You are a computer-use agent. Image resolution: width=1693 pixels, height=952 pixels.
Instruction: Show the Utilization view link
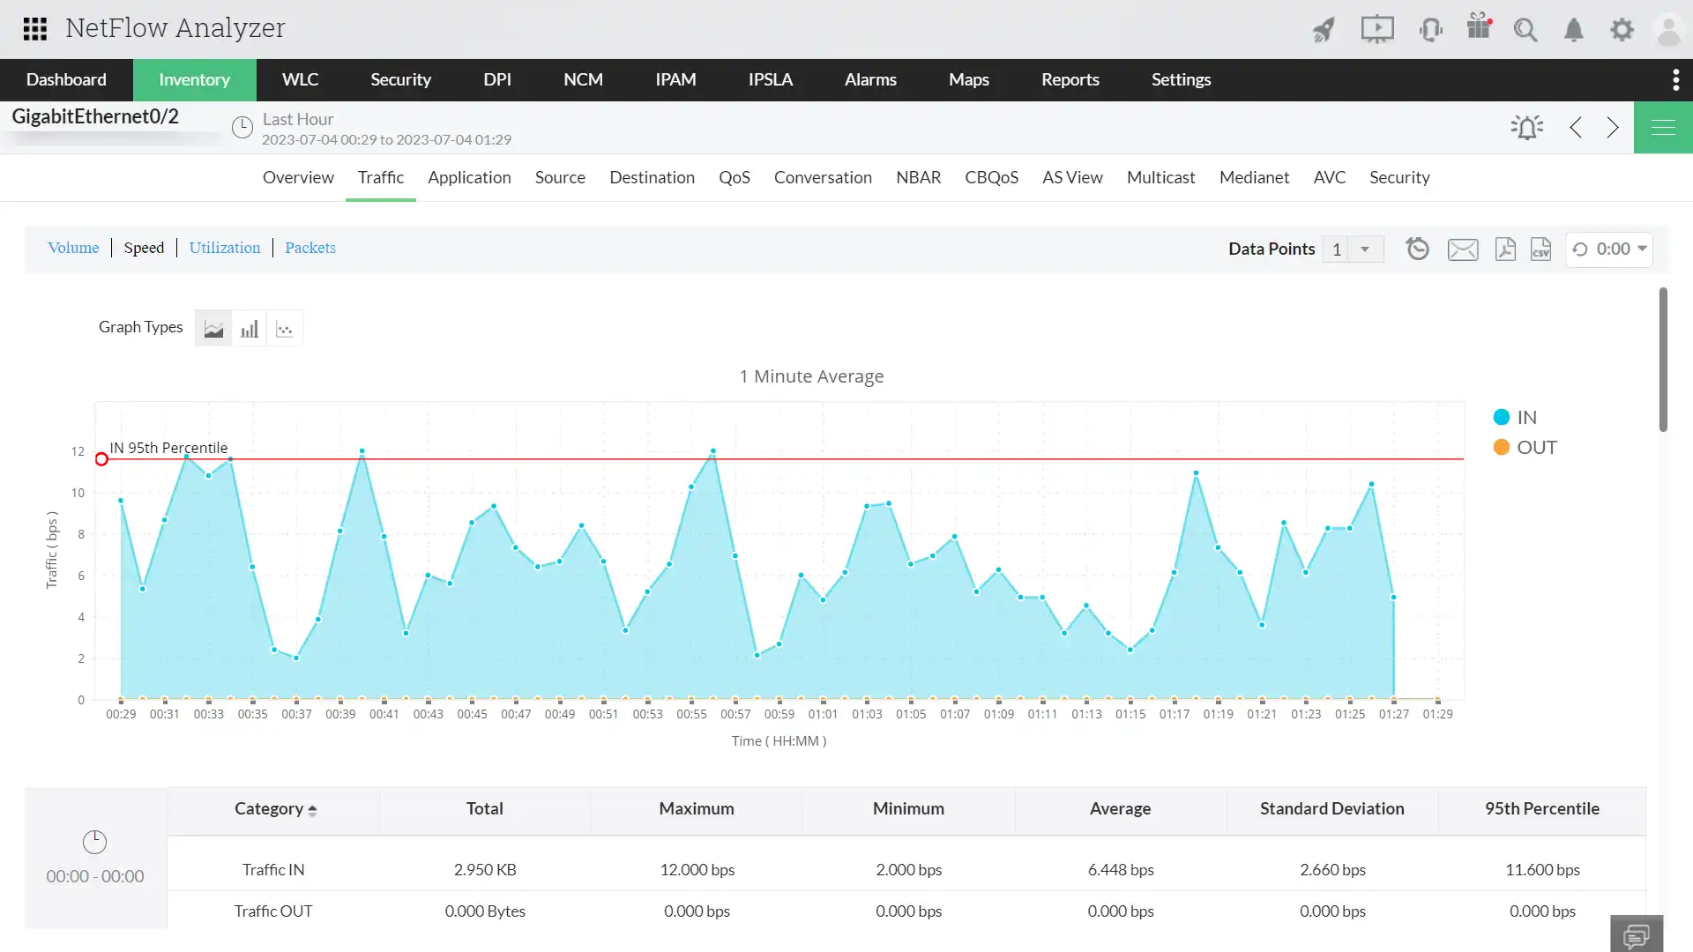click(x=224, y=248)
